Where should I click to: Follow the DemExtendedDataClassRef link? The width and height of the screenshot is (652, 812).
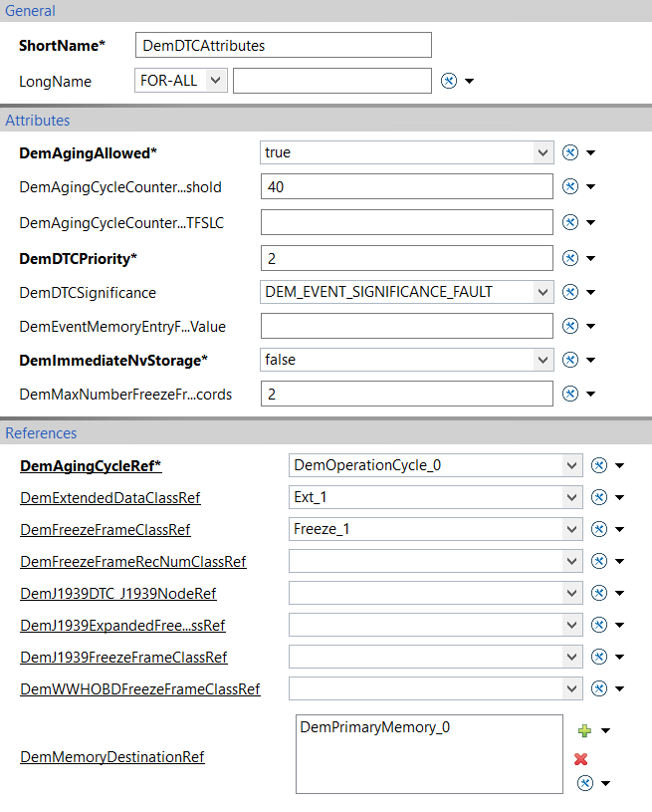110,498
